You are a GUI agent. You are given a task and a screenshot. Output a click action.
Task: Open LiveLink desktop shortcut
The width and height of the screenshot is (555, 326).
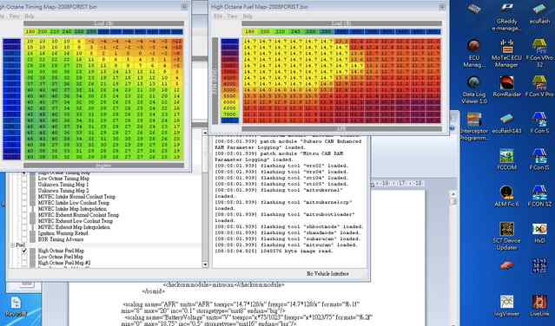click(x=539, y=306)
